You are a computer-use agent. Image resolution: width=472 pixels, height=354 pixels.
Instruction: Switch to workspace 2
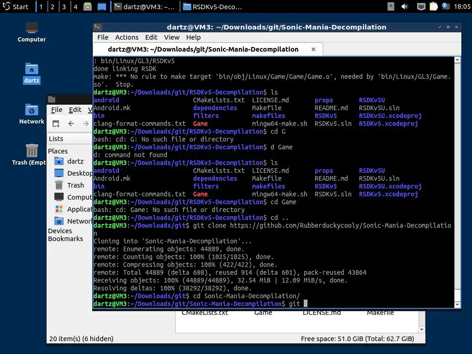pyautogui.click(x=53, y=6)
